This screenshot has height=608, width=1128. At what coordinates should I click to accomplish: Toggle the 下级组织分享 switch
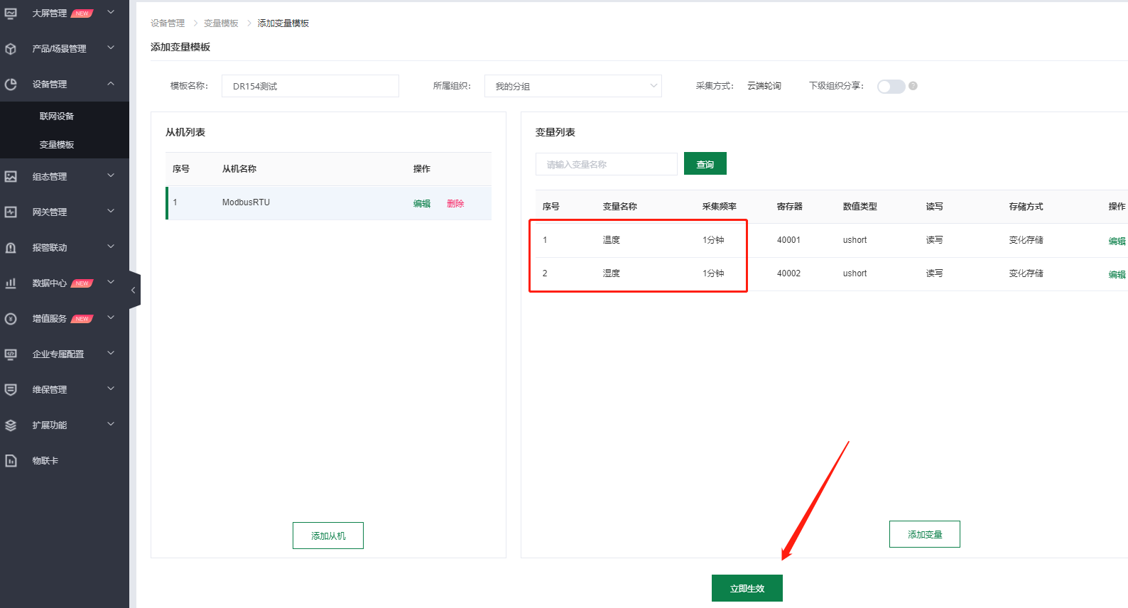click(x=891, y=86)
